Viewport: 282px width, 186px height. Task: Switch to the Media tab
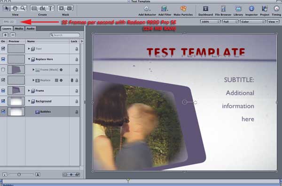[x=19, y=29]
